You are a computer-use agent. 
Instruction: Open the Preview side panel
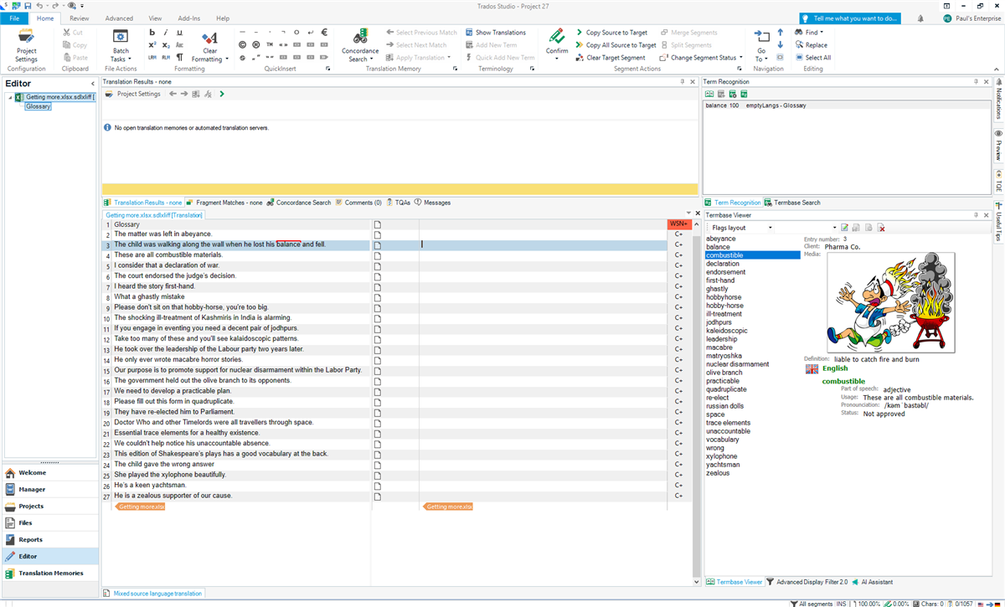(x=998, y=145)
